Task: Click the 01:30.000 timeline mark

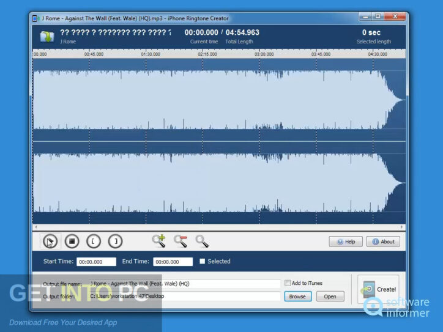Action: [151, 54]
